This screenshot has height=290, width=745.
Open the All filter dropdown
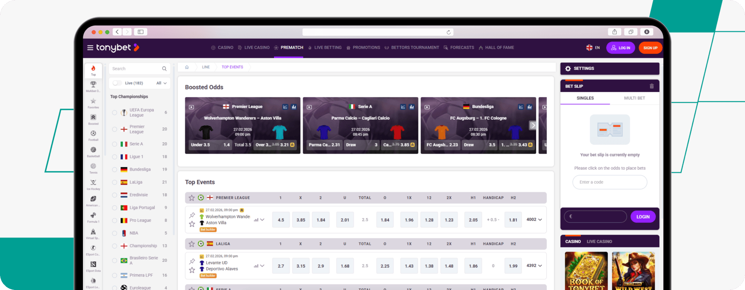pos(161,83)
